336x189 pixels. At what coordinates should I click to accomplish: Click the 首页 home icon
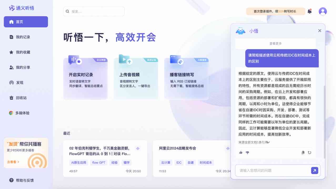pos(11,22)
